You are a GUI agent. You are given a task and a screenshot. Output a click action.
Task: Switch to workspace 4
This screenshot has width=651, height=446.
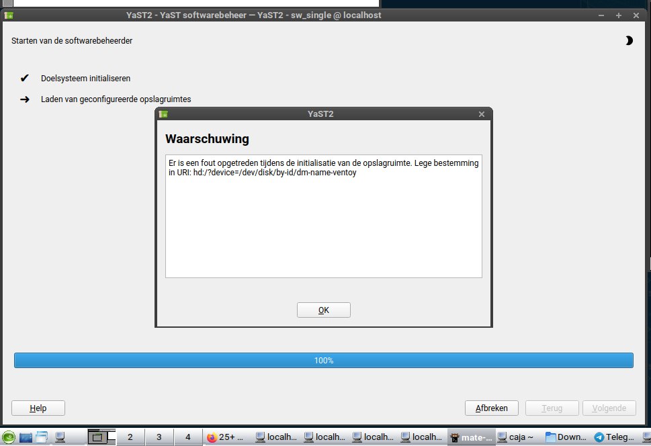tap(187, 437)
